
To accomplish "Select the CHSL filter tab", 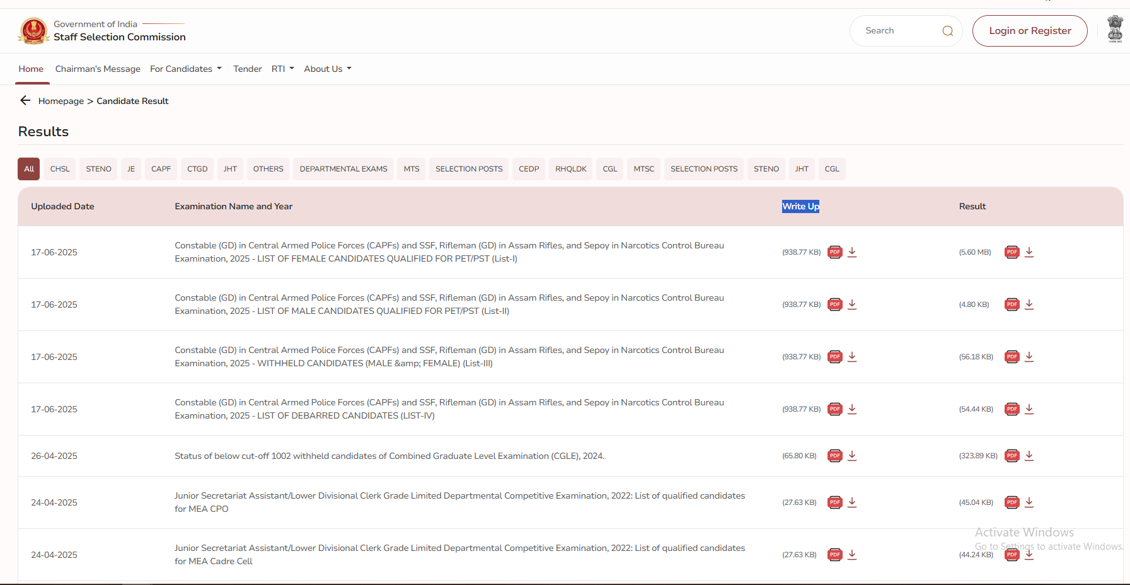I will point(60,169).
